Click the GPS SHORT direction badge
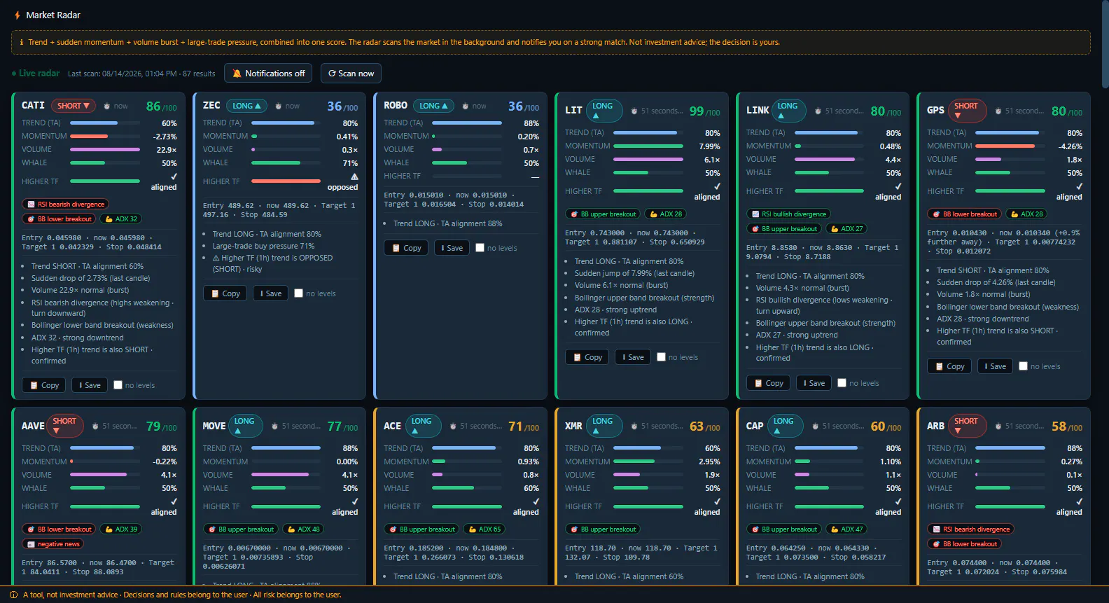1109x603 pixels. [967, 111]
